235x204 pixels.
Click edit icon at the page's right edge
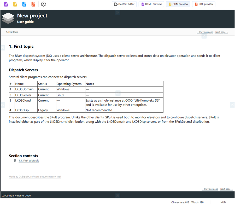pyautogui.click(x=232, y=105)
